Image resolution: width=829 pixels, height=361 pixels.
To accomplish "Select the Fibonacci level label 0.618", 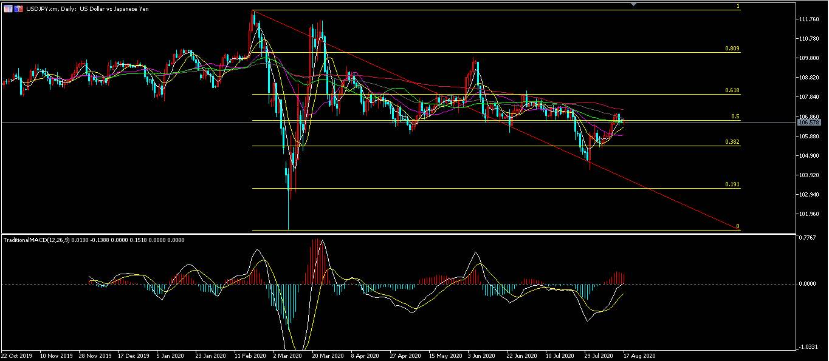I will (732, 90).
